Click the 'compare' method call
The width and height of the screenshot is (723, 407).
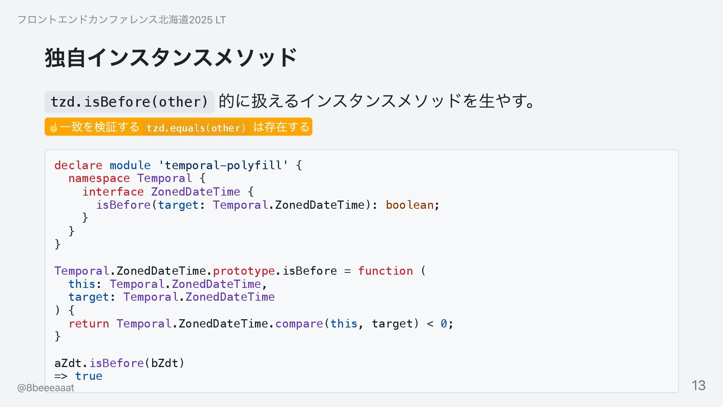tap(299, 324)
